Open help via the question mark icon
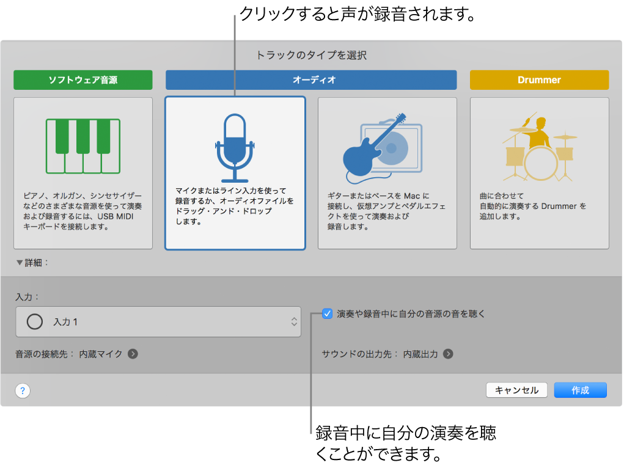 pos(22,390)
